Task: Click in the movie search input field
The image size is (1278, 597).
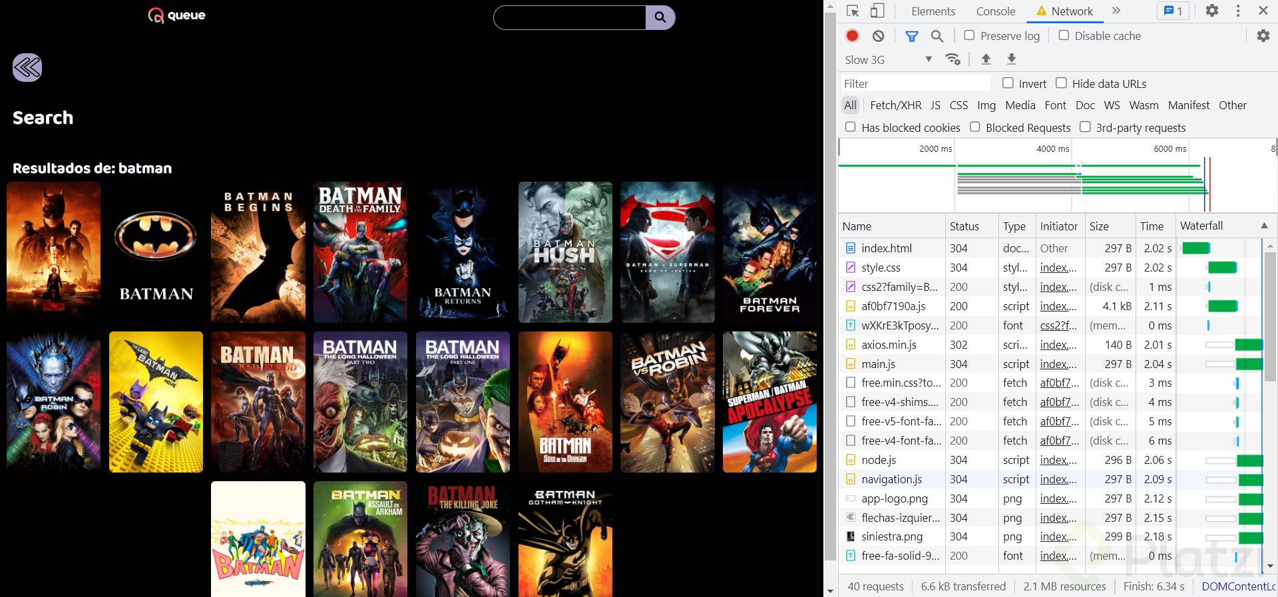Action: [x=570, y=17]
